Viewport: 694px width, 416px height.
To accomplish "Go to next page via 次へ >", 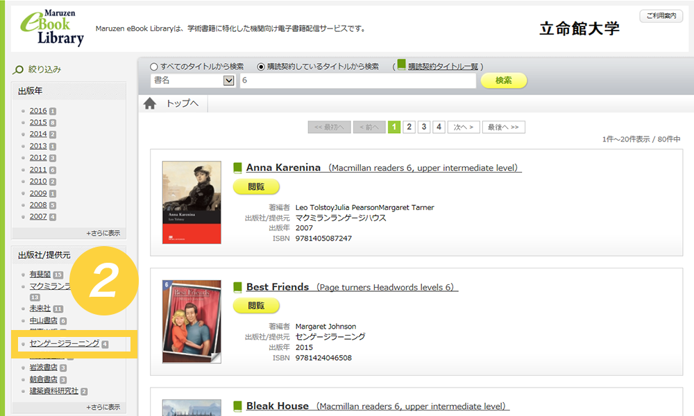I will 464,128.
